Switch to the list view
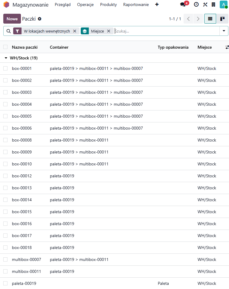Image resolution: width=229 pixels, height=289 pixels. click(210, 19)
